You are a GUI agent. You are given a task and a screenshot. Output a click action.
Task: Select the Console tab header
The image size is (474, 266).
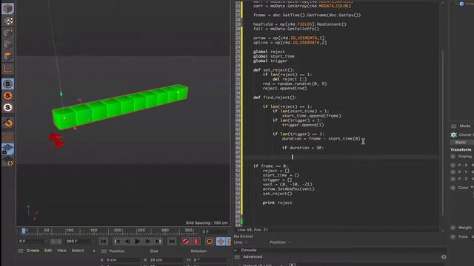[249, 250]
